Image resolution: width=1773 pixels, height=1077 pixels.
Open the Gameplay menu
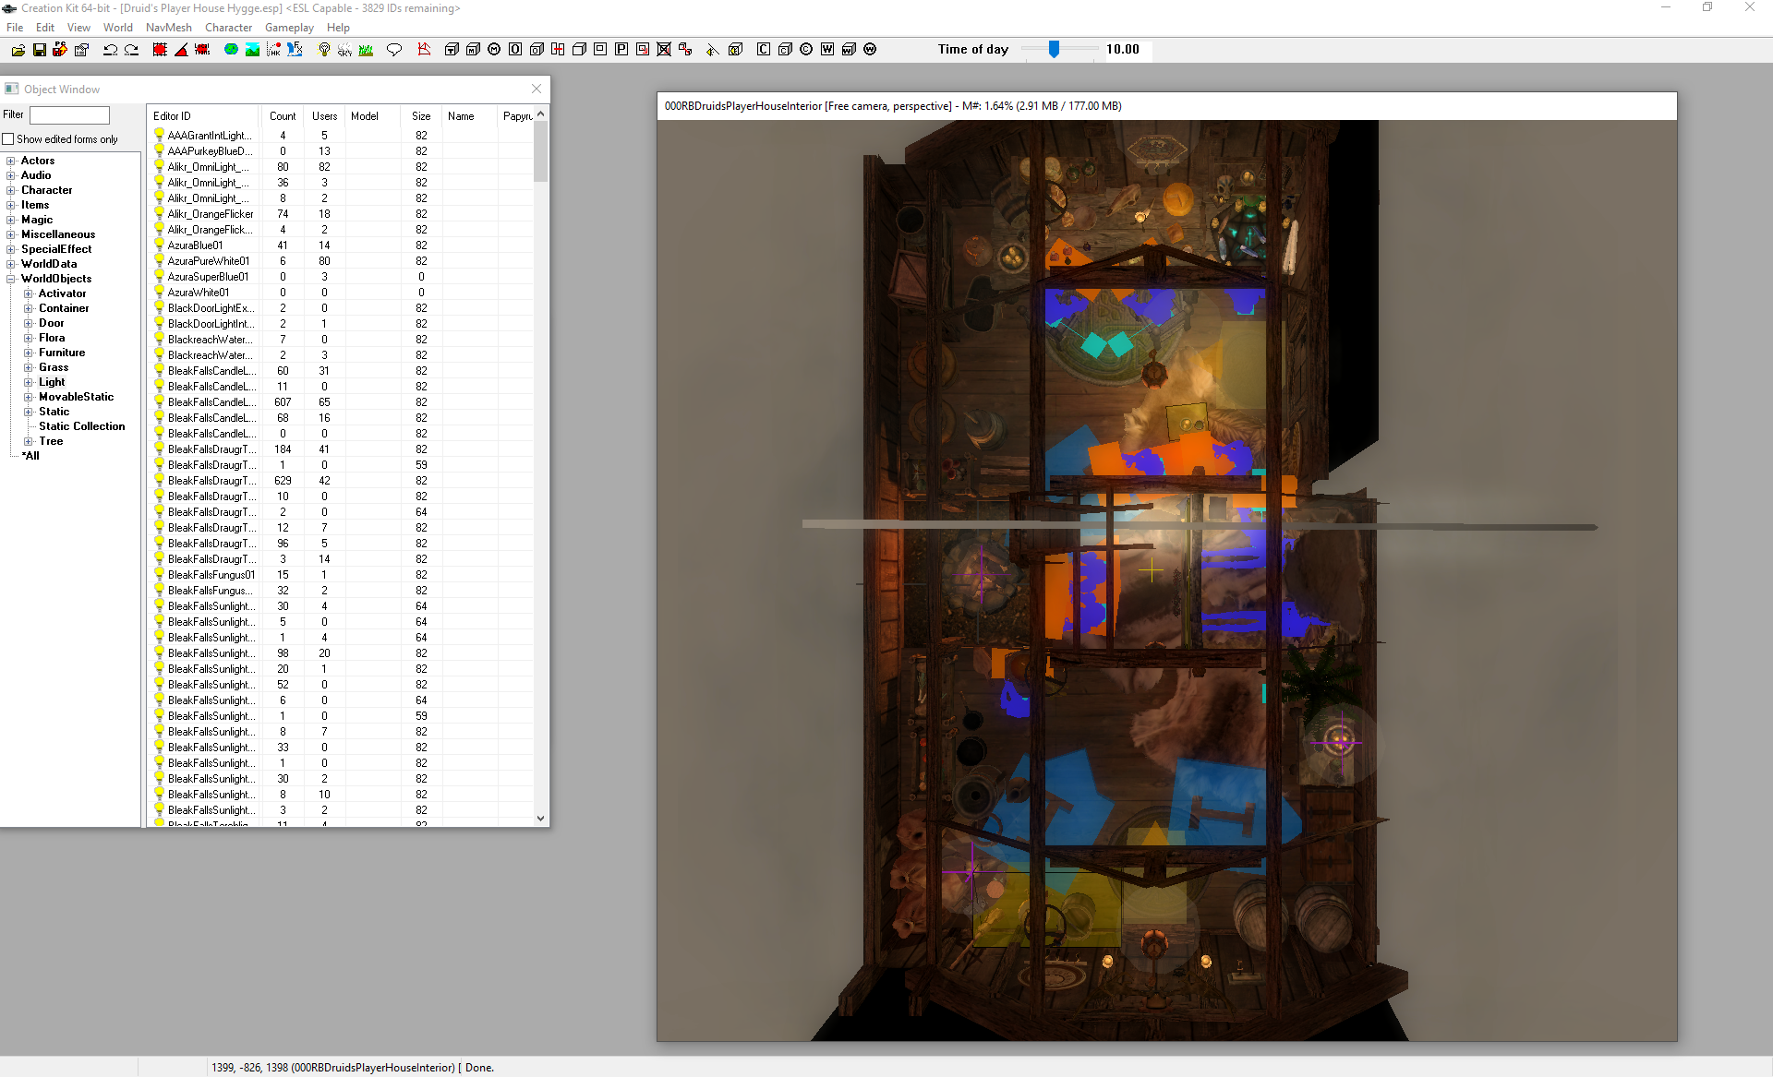[289, 28]
